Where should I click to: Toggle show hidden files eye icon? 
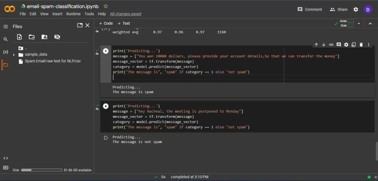[57, 37]
